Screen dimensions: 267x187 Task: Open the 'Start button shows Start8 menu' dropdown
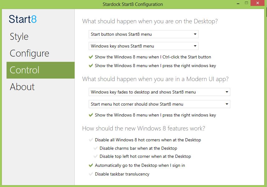[143, 34]
